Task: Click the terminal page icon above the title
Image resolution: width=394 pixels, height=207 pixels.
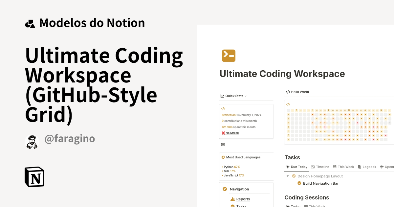Action: coord(229,56)
